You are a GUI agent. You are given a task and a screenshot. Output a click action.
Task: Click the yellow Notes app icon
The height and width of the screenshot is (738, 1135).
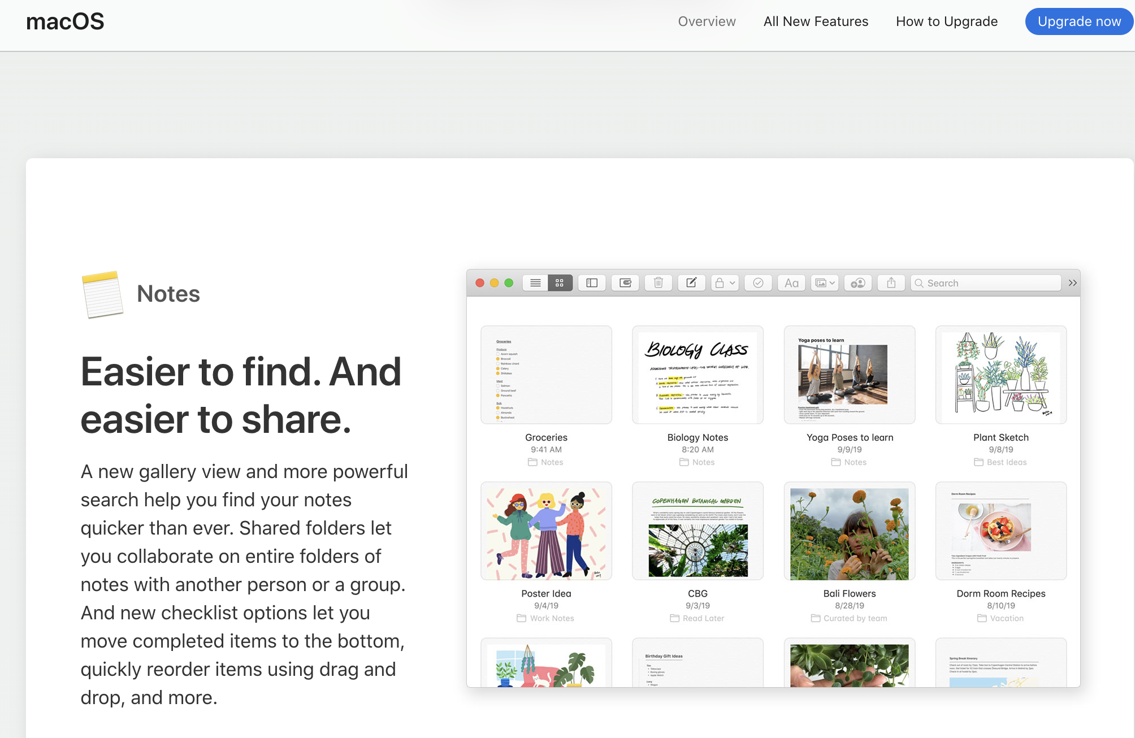click(x=102, y=294)
